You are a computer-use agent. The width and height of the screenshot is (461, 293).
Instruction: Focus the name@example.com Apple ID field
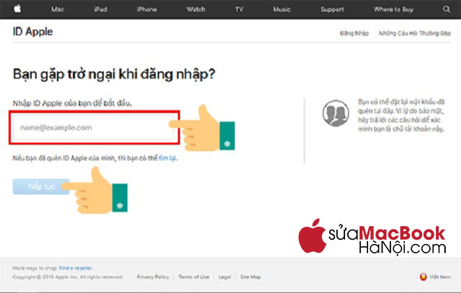point(94,127)
